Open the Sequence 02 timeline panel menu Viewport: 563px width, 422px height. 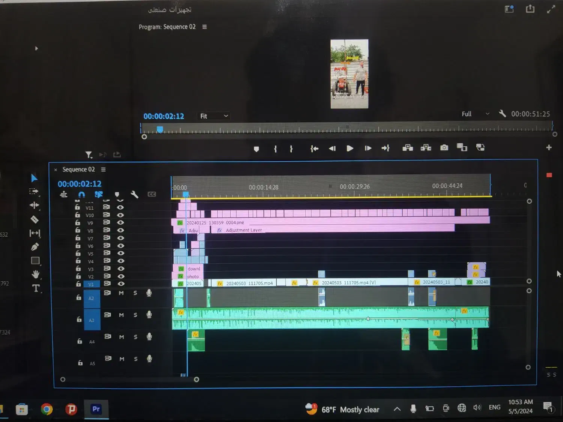[103, 170]
